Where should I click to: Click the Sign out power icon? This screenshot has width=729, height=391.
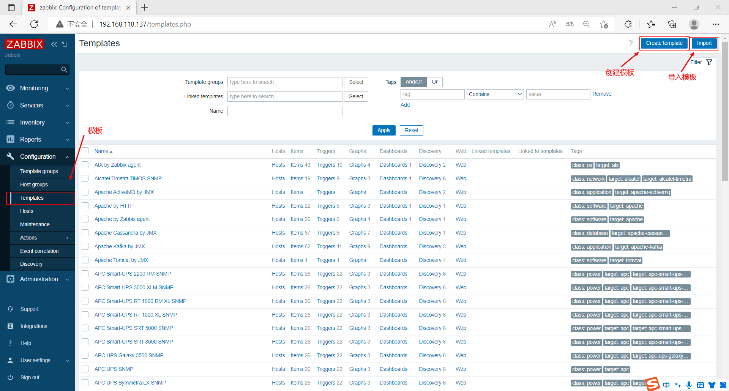coord(10,377)
